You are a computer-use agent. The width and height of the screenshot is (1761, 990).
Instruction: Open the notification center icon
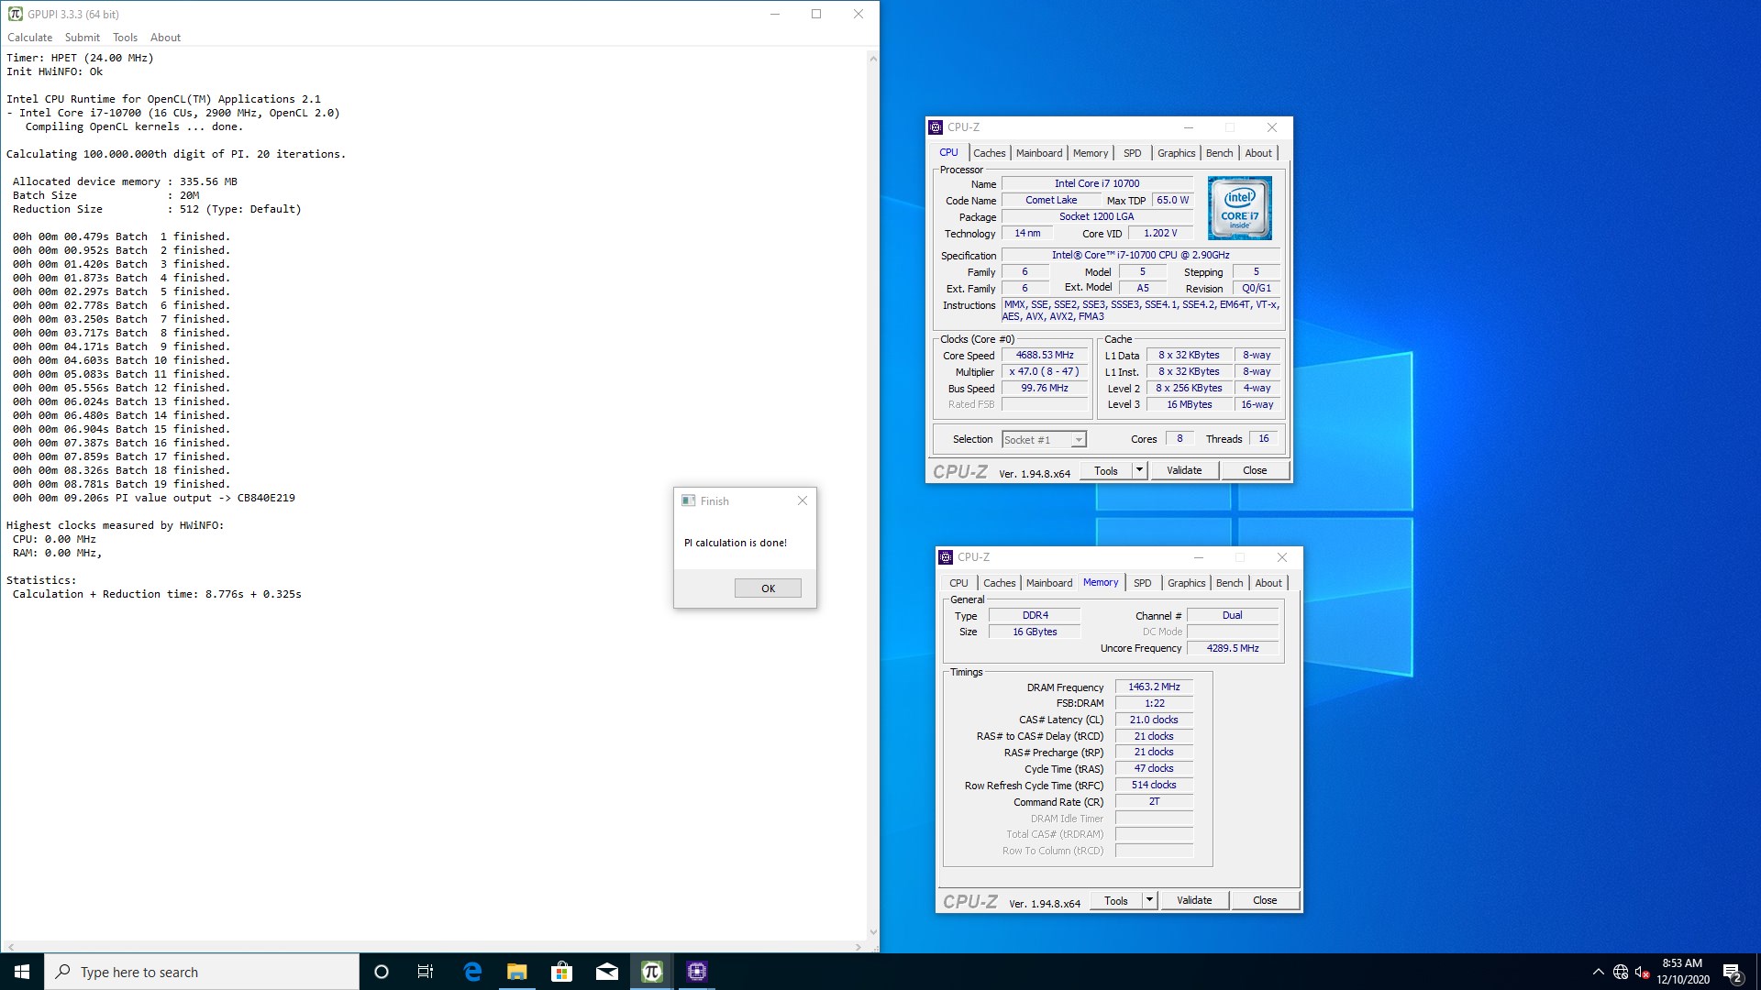pyautogui.click(x=1733, y=972)
